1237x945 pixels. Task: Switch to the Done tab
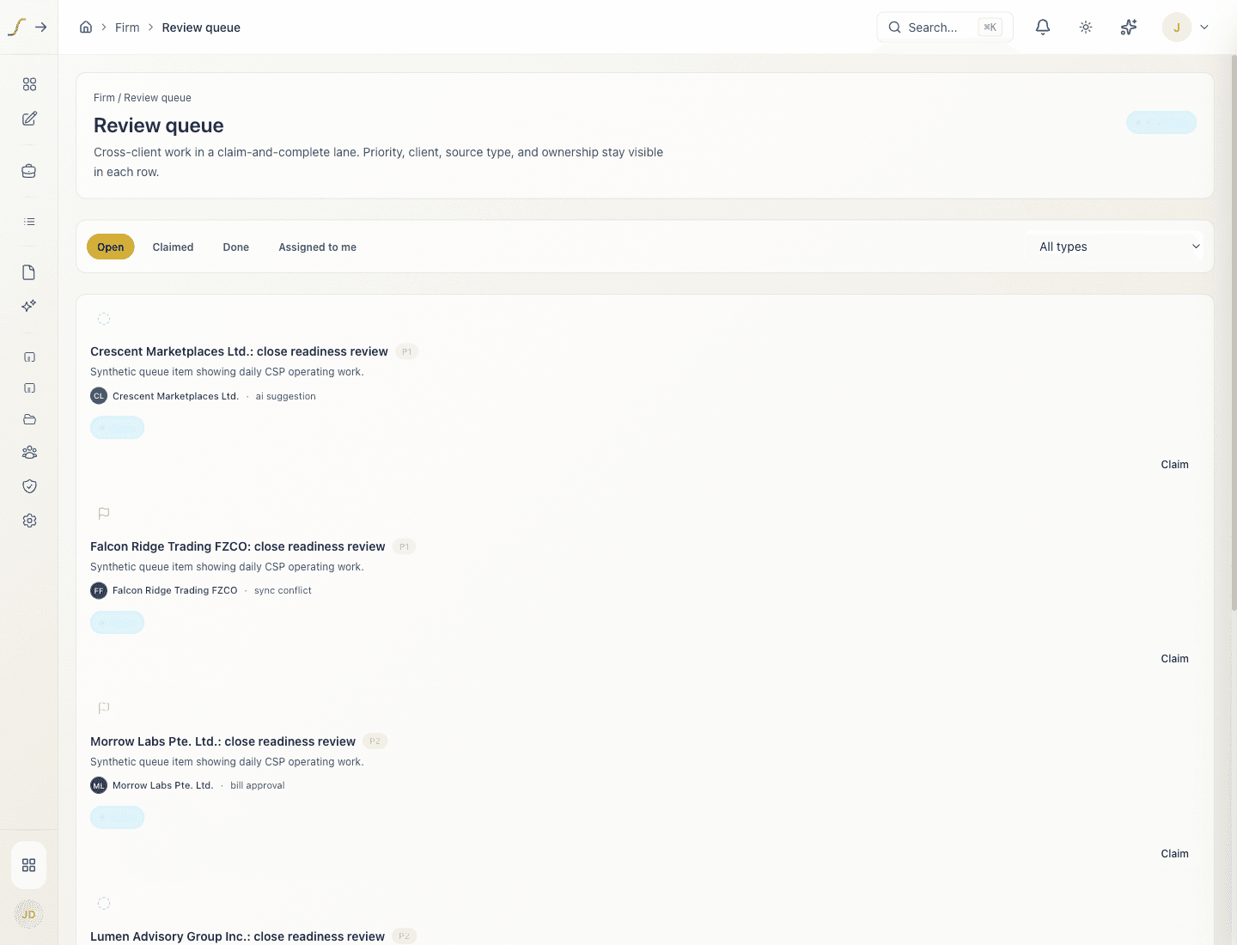(x=236, y=247)
